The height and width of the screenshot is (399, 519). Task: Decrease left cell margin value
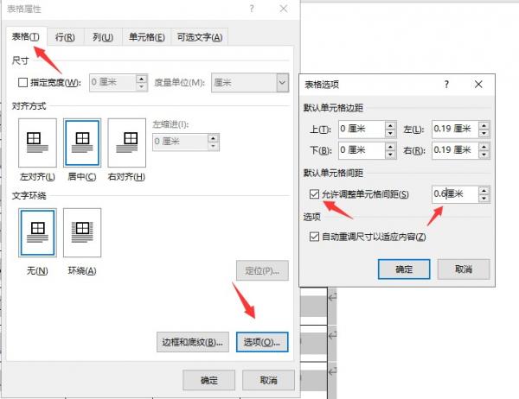(x=484, y=133)
